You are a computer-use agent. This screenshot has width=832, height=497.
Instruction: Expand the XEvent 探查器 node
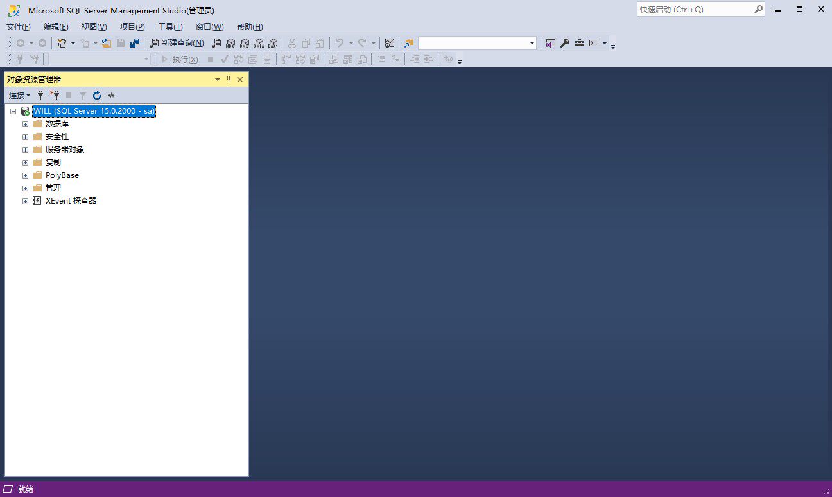(x=25, y=201)
